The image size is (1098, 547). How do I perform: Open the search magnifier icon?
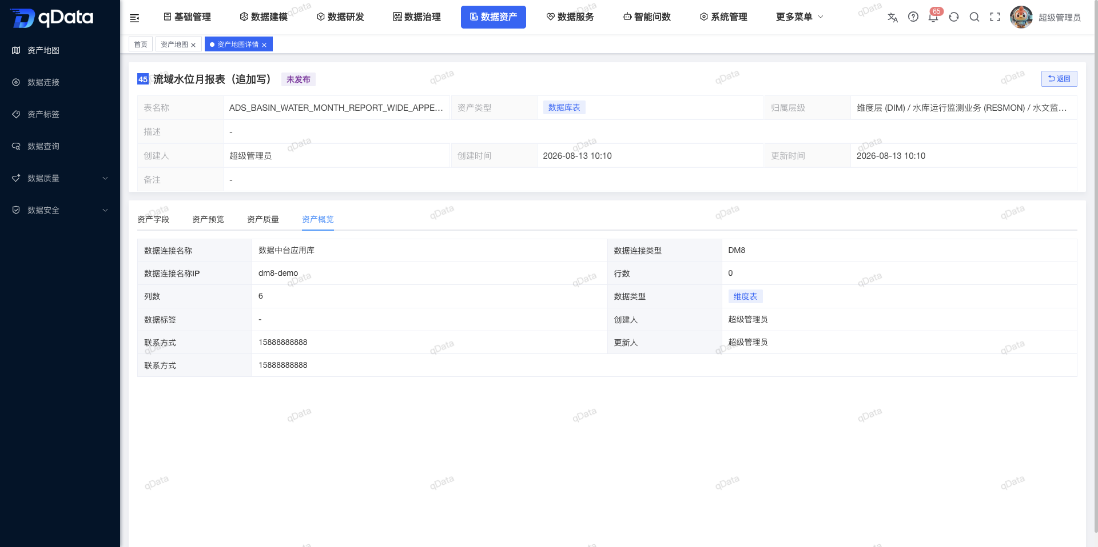(x=974, y=17)
